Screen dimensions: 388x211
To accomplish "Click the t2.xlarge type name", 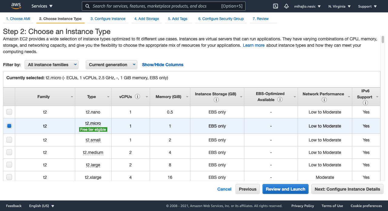I will pyautogui.click(x=93, y=177).
